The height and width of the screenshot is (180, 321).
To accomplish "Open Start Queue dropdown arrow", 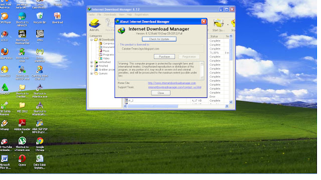I will coord(228,24).
